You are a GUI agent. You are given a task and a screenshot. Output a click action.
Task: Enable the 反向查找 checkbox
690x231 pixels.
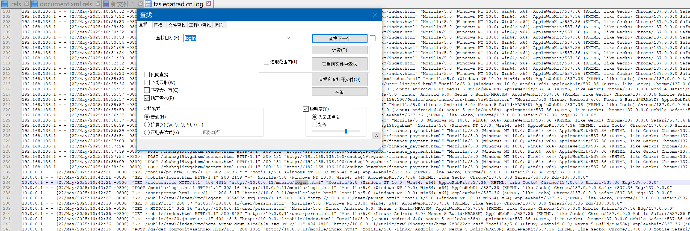click(x=147, y=75)
